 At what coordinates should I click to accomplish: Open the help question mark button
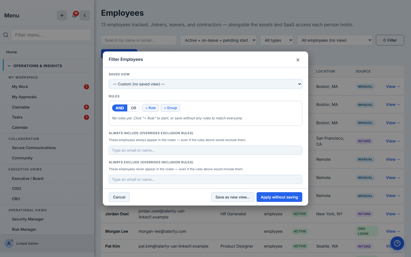click(397, 243)
